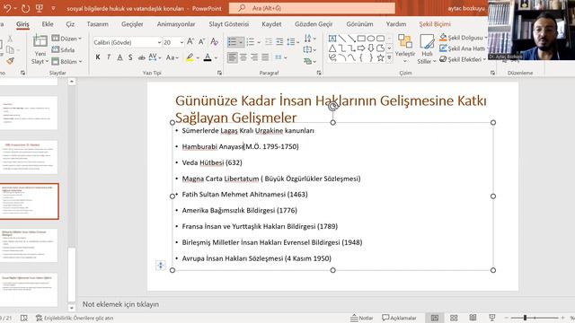Start Slide Show from status bar icon
Image resolution: width=575 pixels, height=323 pixels.
492,318
